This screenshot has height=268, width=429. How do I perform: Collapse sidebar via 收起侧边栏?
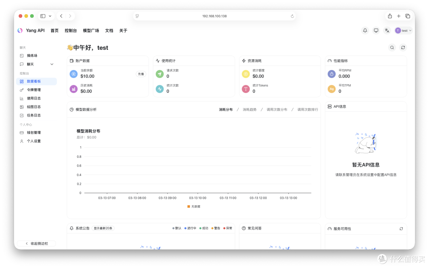pos(37,243)
